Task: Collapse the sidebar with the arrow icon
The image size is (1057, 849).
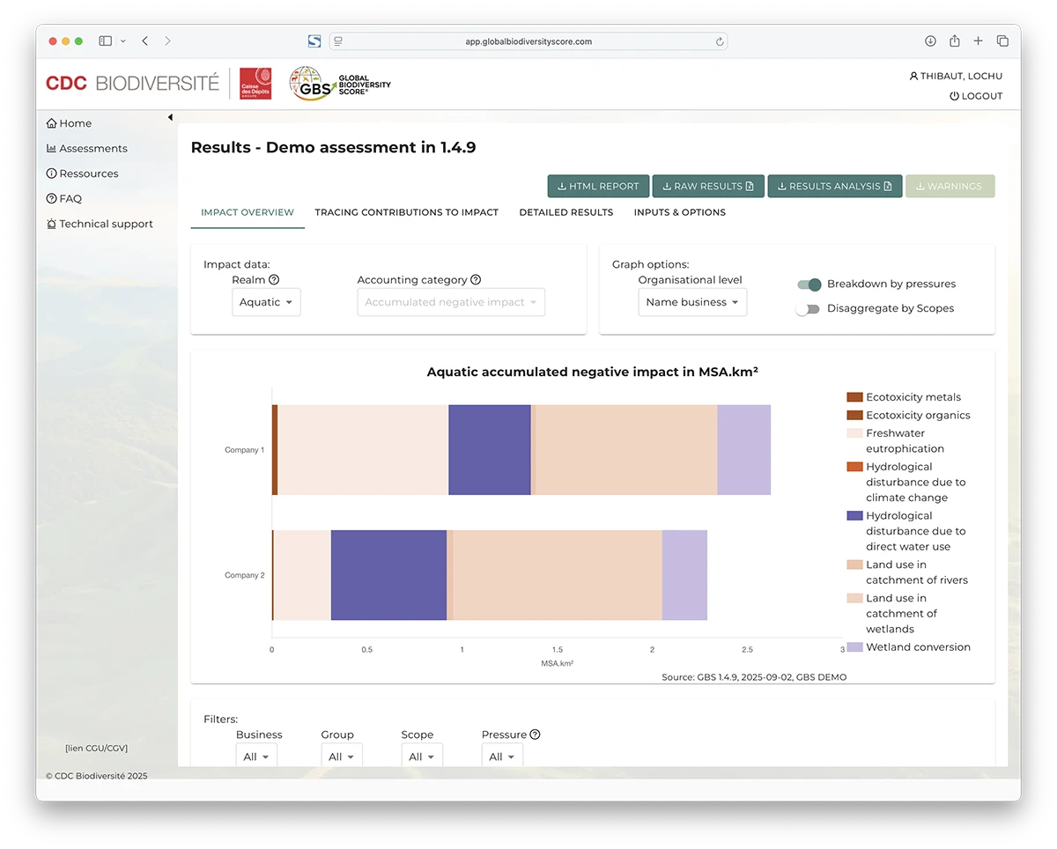Action: tap(170, 117)
